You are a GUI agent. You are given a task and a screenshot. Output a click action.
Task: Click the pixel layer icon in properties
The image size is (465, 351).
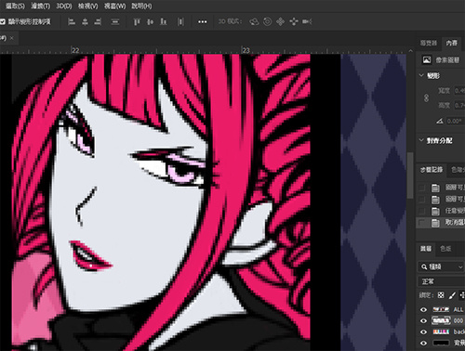pyautogui.click(x=427, y=59)
